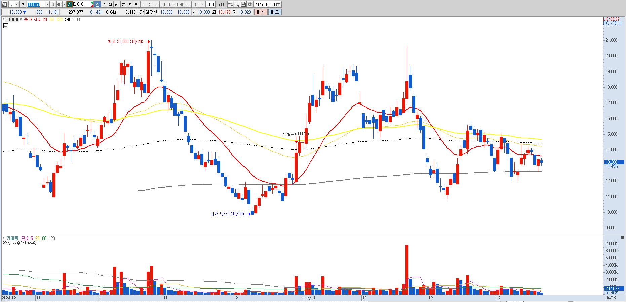Image resolution: width=626 pixels, height=302 pixels.
Task: Switch chart to 년 yearly period
Action: point(116,4)
